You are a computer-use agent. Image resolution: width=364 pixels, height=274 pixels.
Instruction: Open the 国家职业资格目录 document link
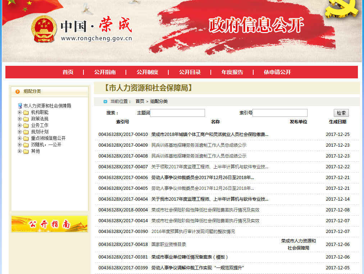click(x=169, y=245)
